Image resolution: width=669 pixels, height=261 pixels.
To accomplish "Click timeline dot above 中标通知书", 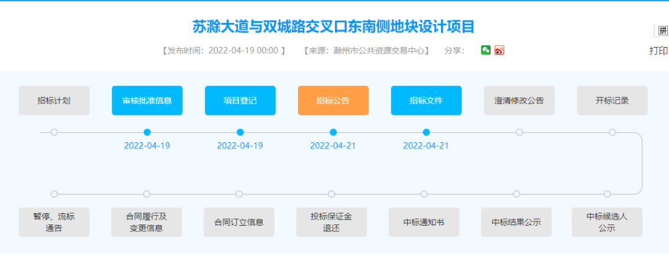I will [424, 194].
